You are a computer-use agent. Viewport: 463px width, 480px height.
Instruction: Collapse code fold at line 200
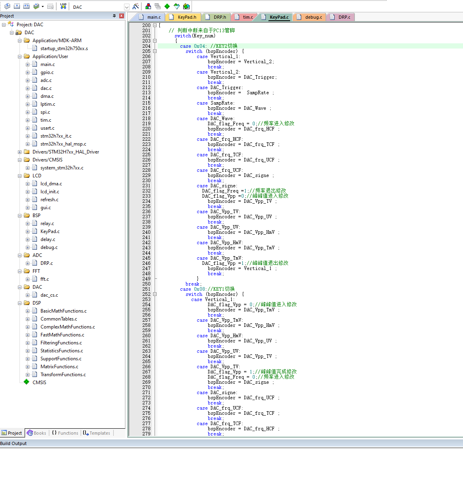coord(155,25)
